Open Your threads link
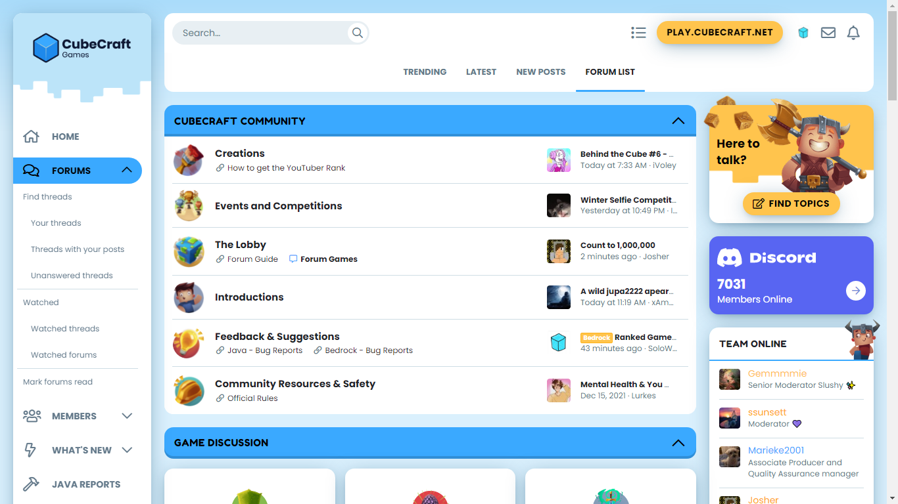 56,223
